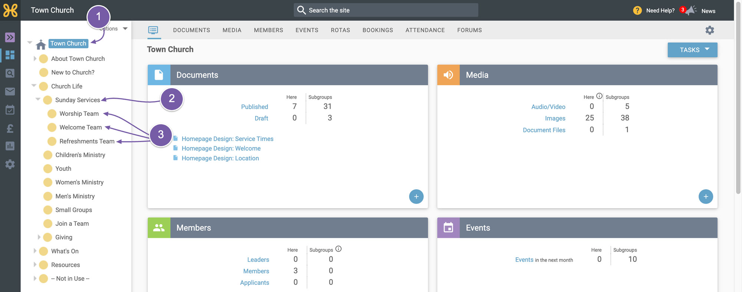Screen dimensions: 742x292
Task: Open the pound sign giving icon
Action: click(10, 128)
